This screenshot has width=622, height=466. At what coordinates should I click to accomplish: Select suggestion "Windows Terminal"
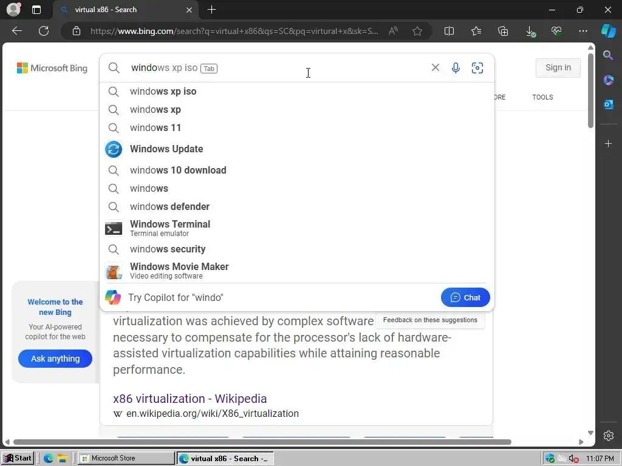tap(297, 228)
